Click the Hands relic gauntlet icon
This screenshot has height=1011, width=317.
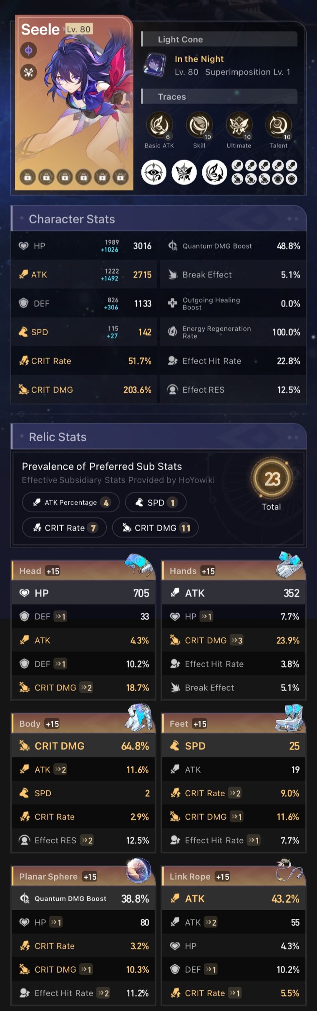289,565
